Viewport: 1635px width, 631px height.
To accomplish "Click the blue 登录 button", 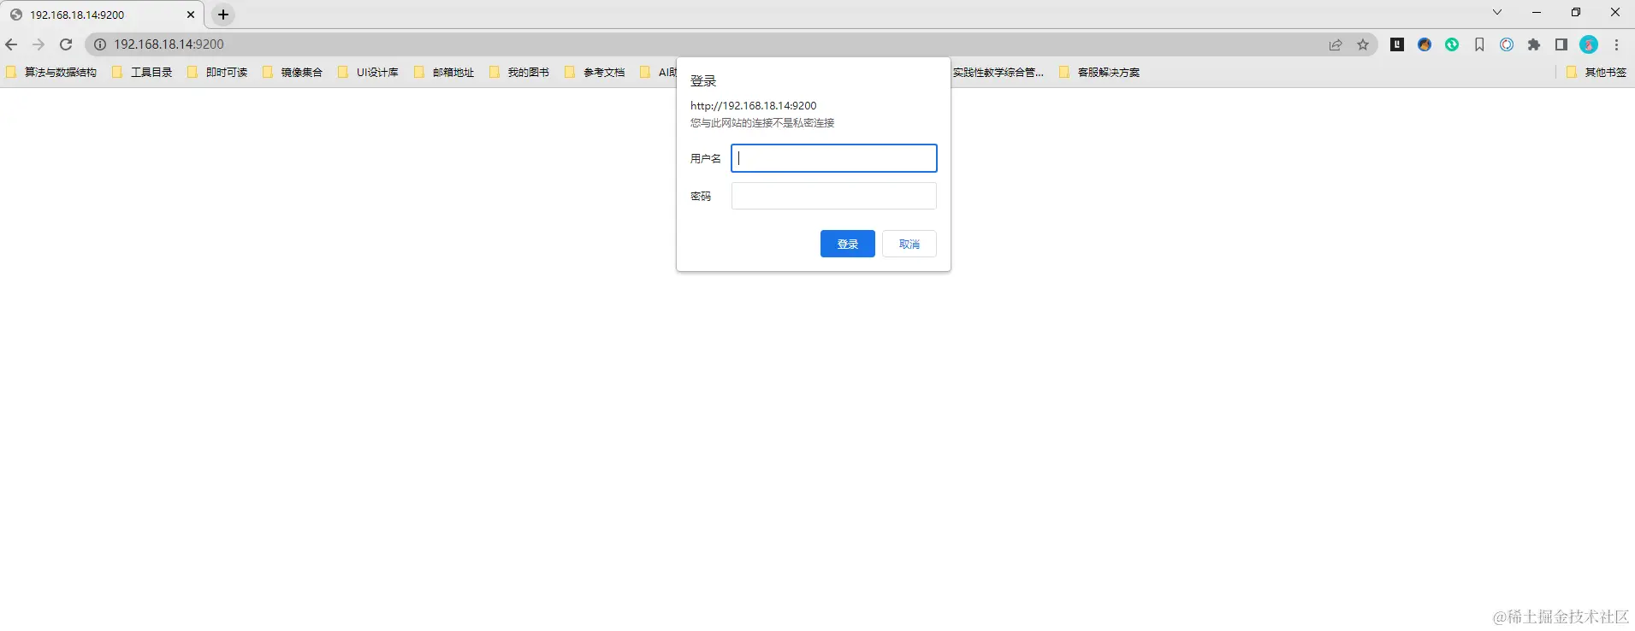I will 848,244.
